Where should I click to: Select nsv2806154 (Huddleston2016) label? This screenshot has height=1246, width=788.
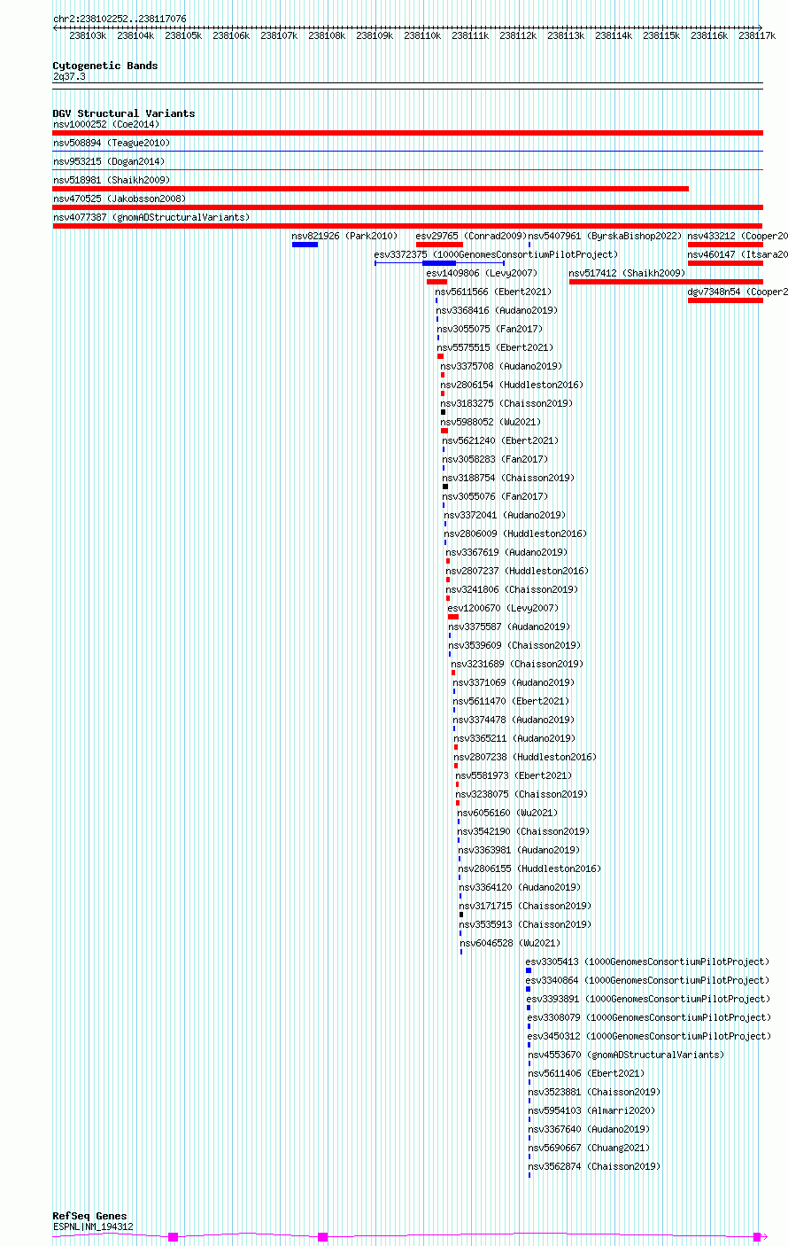[x=512, y=385]
